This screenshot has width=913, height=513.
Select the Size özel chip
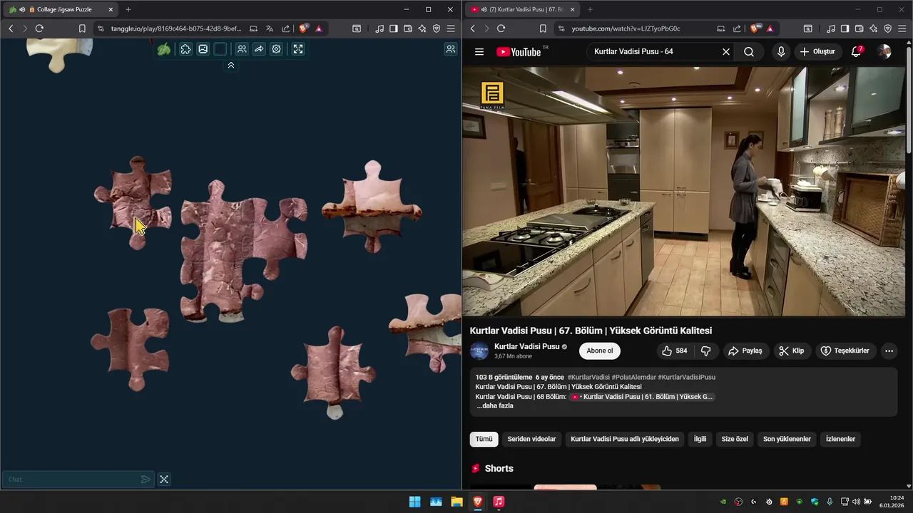tap(735, 439)
